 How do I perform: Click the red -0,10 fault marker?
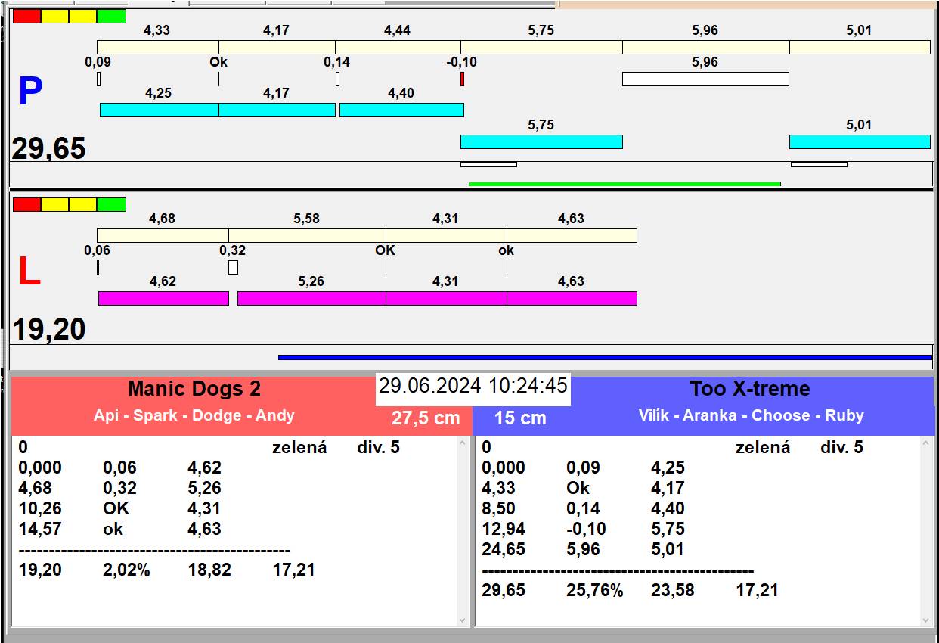coord(462,79)
